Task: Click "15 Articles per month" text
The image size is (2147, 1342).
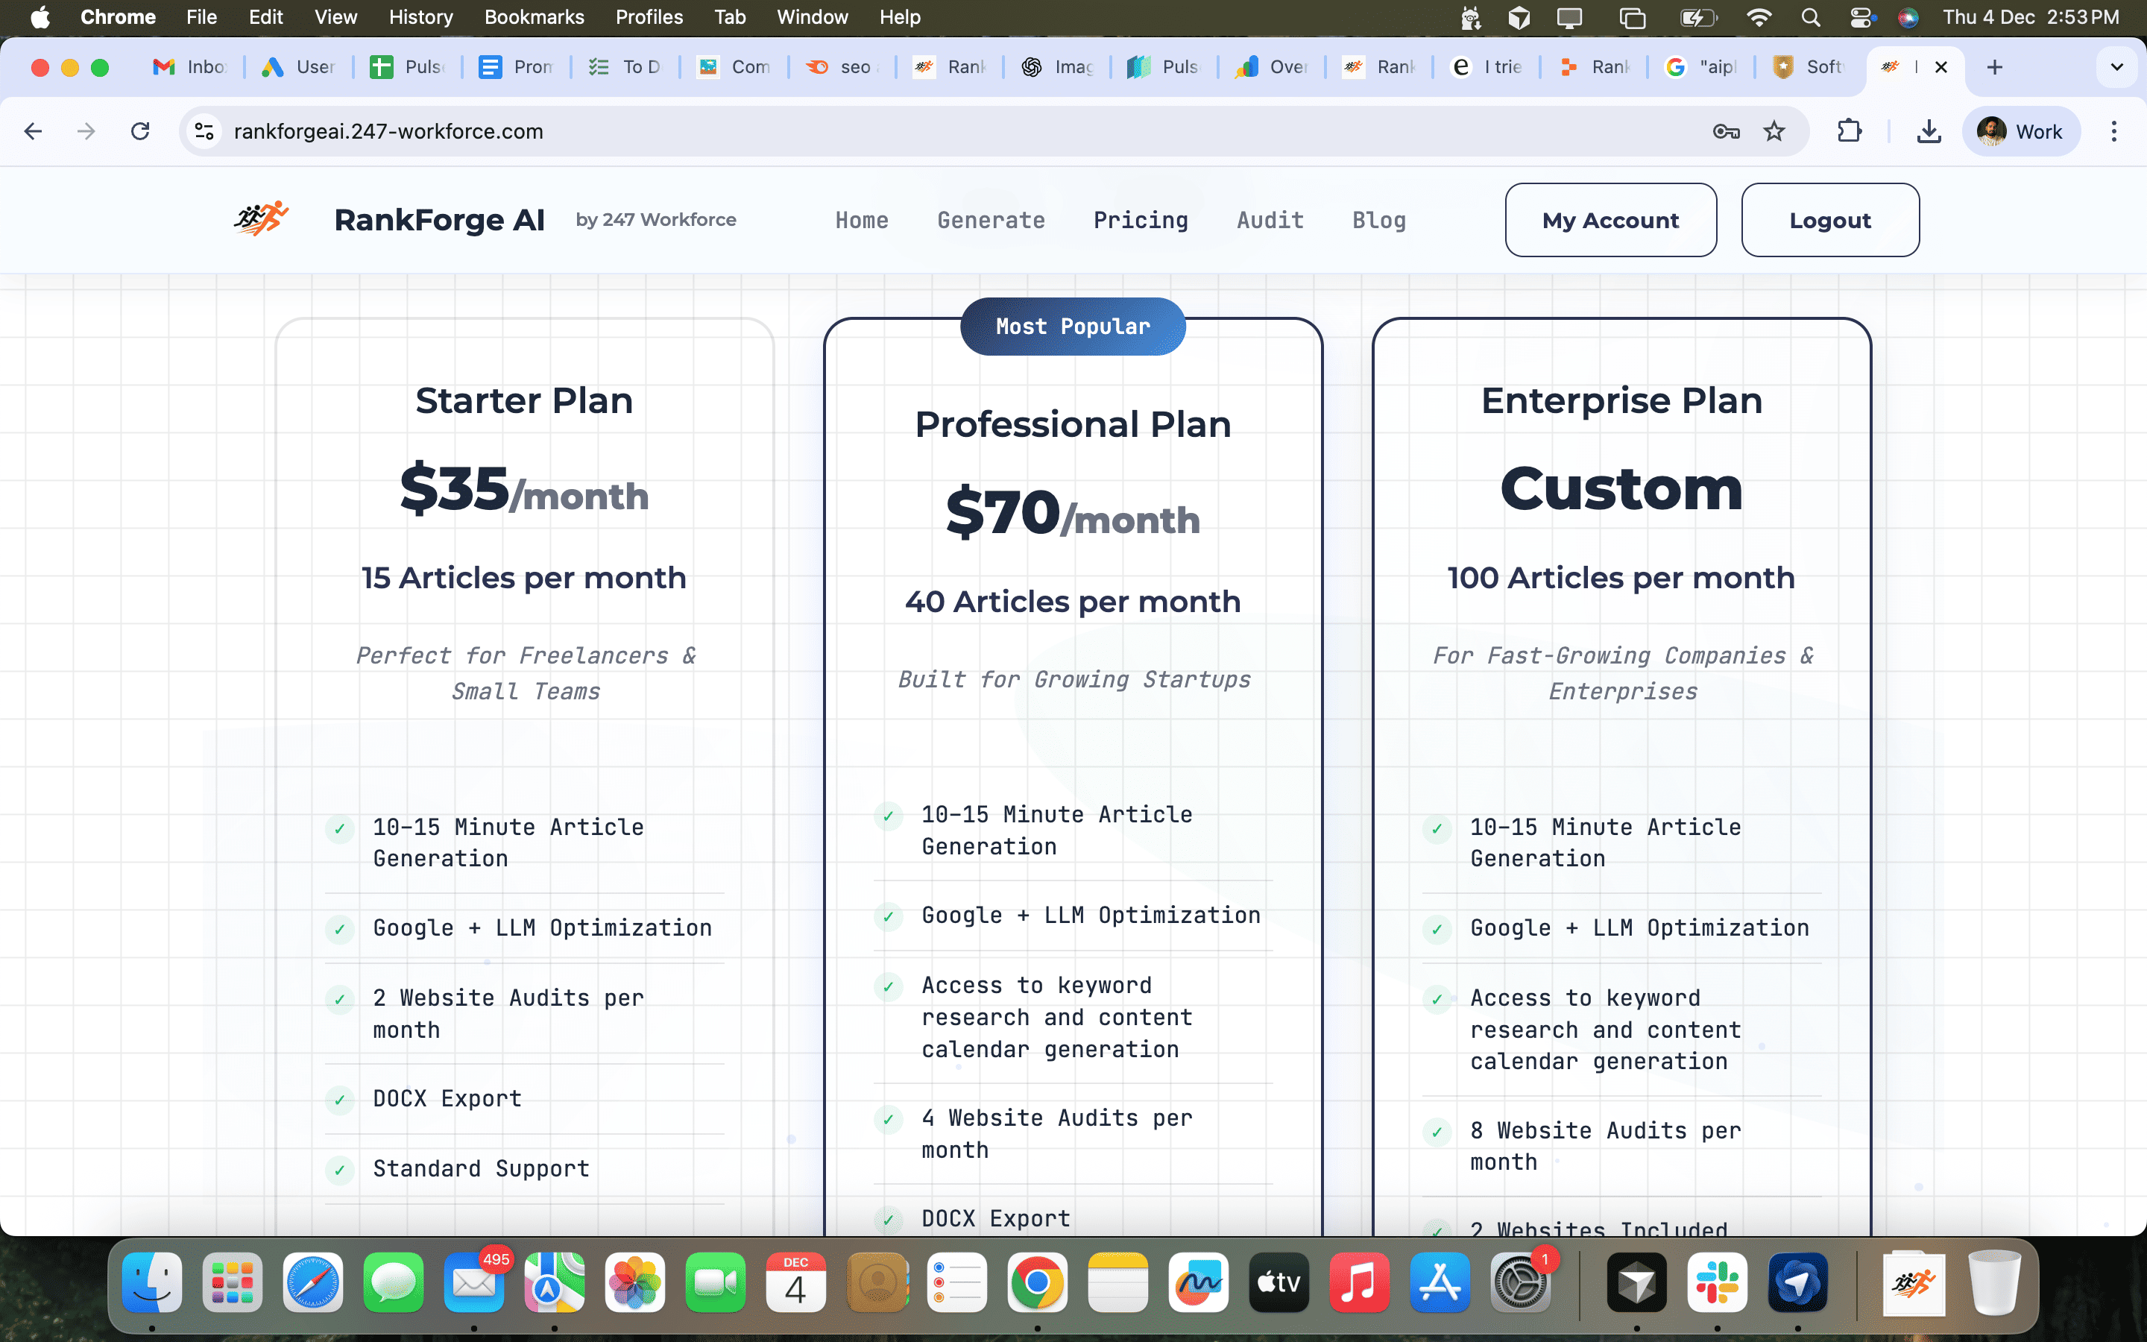Action: pyautogui.click(x=524, y=578)
